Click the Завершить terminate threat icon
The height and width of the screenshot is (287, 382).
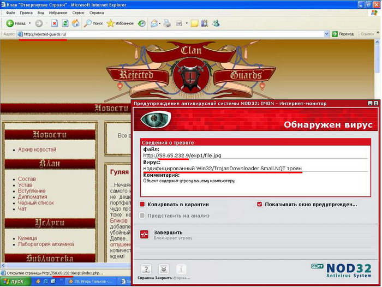[x=145, y=235]
